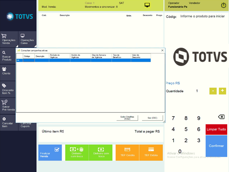The width and height of the screenshot is (229, 172).
Task: Click Valor do Desconto column header
Action: click(x=141, y=56)
